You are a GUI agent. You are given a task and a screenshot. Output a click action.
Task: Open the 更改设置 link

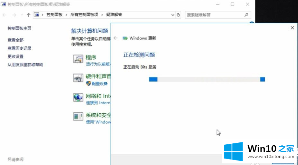pos(15,57)
